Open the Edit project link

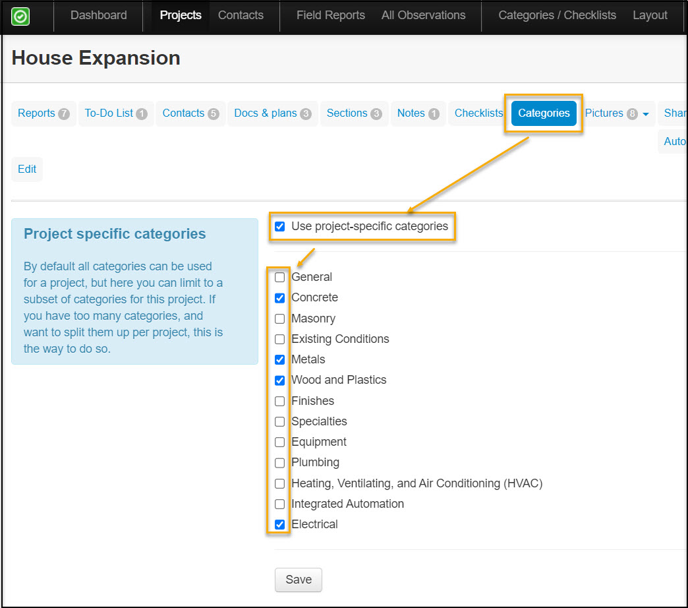[27, 169]
